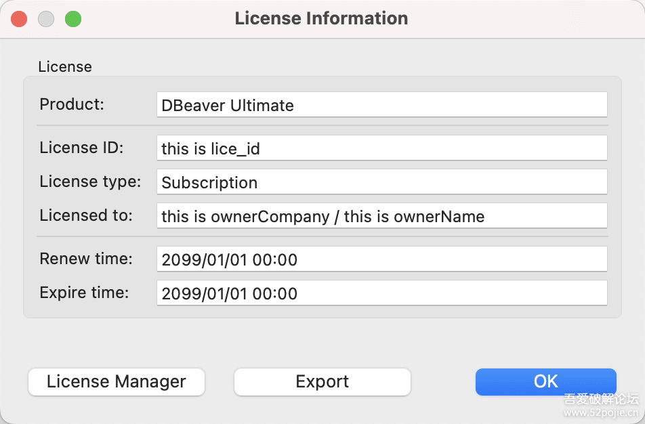Click the "Renew time:" label
This screenshot has height=424, width=645.
[x=86, y=259]
